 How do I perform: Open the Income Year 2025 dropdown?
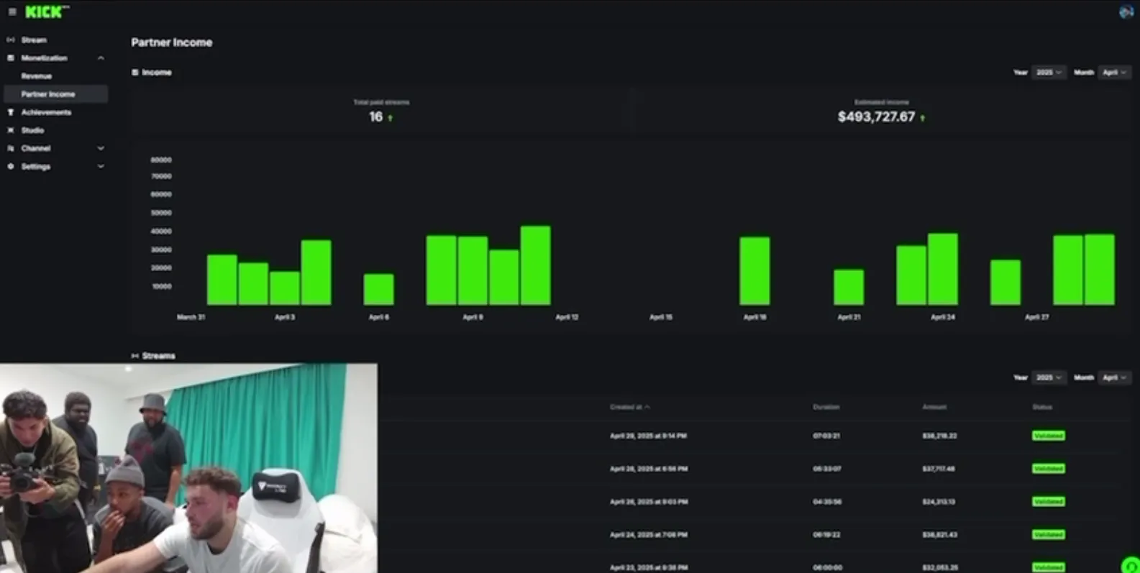click(1049, 73)
